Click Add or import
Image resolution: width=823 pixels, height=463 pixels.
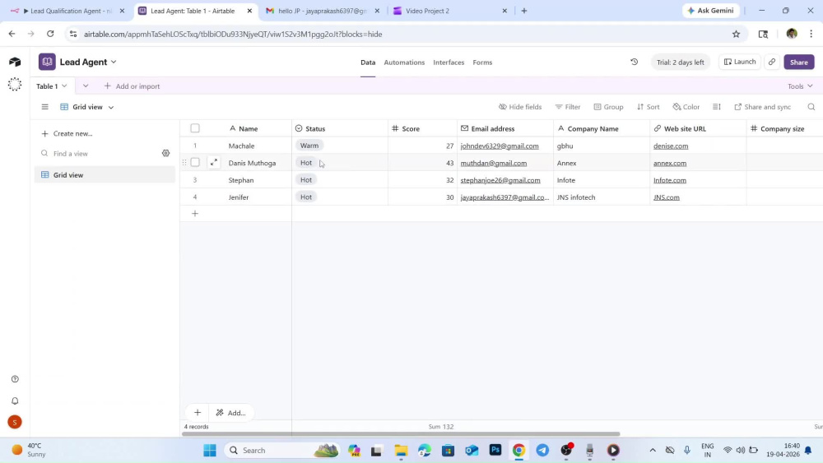point(132,86)
